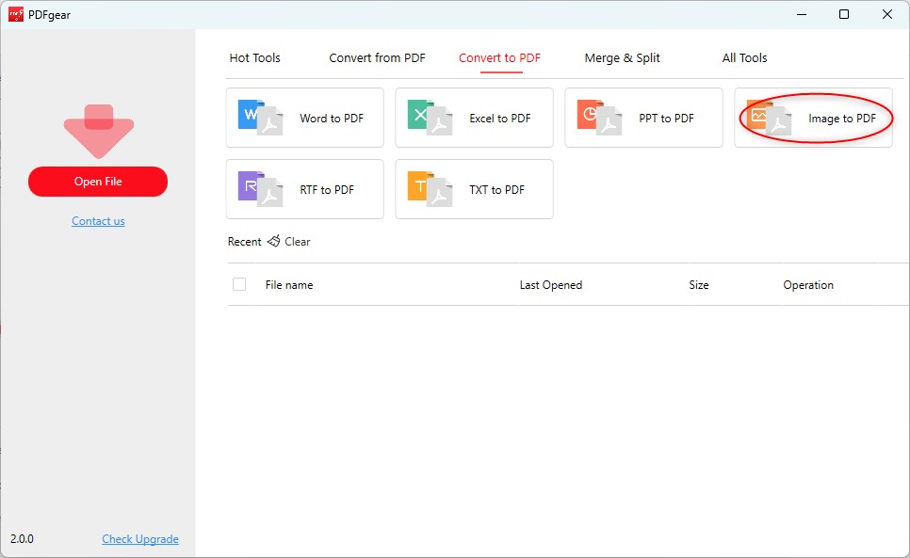Click the pink download arrow graphic
910x558 pixels.
[x=98, y=129]
